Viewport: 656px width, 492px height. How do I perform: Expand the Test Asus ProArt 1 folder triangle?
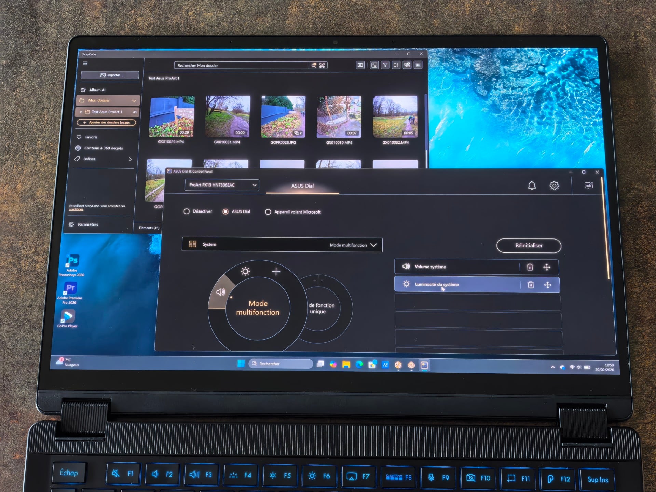click(81, 112)
